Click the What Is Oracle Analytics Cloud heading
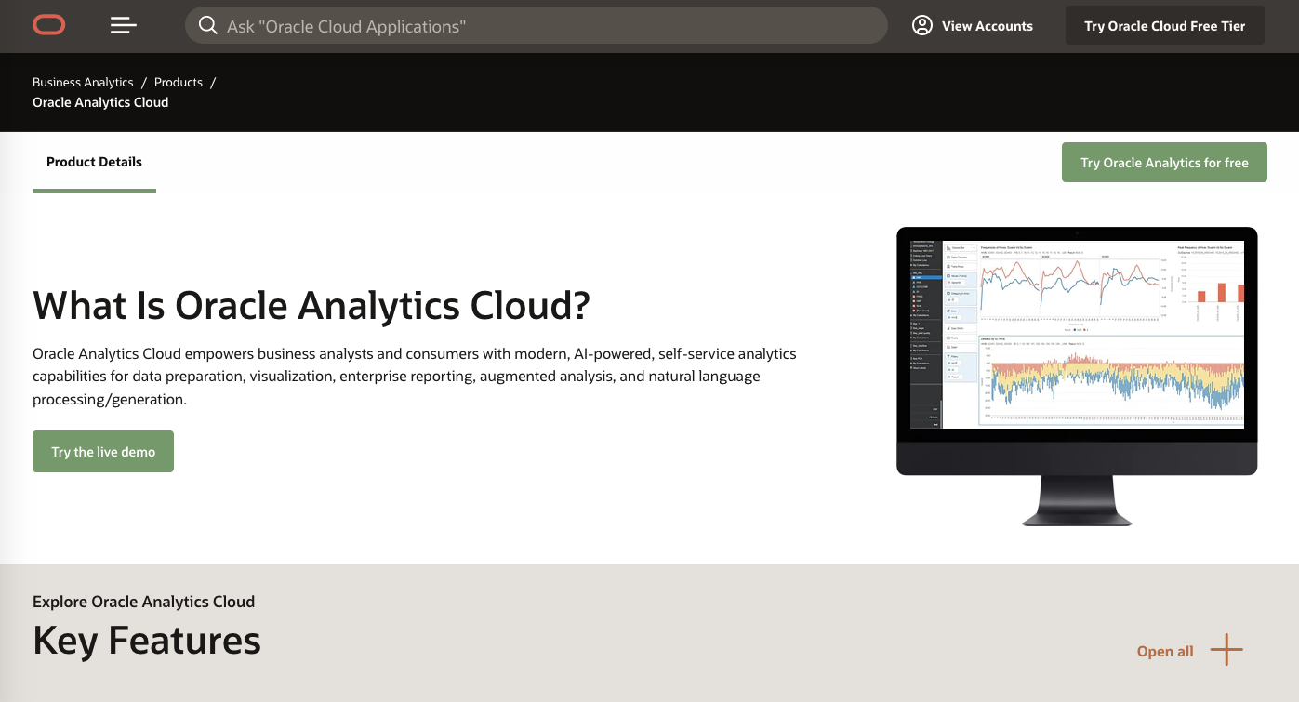The image size is (1299, 702). [311, 306]
